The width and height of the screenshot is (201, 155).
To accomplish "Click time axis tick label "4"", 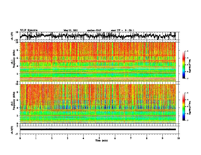I will point(83,138).
